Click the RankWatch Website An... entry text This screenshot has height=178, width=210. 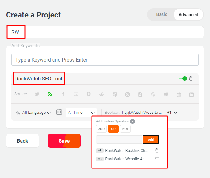(126, 159)
